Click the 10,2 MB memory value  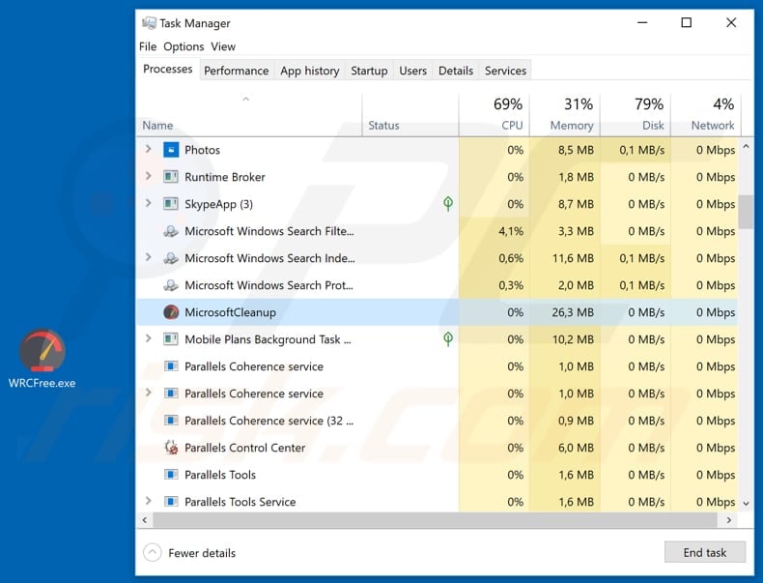tap(573, 339)
